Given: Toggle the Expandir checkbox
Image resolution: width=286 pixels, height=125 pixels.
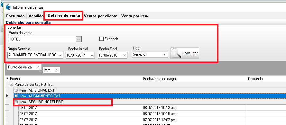Looking at the screenshot, I should 101,39.
